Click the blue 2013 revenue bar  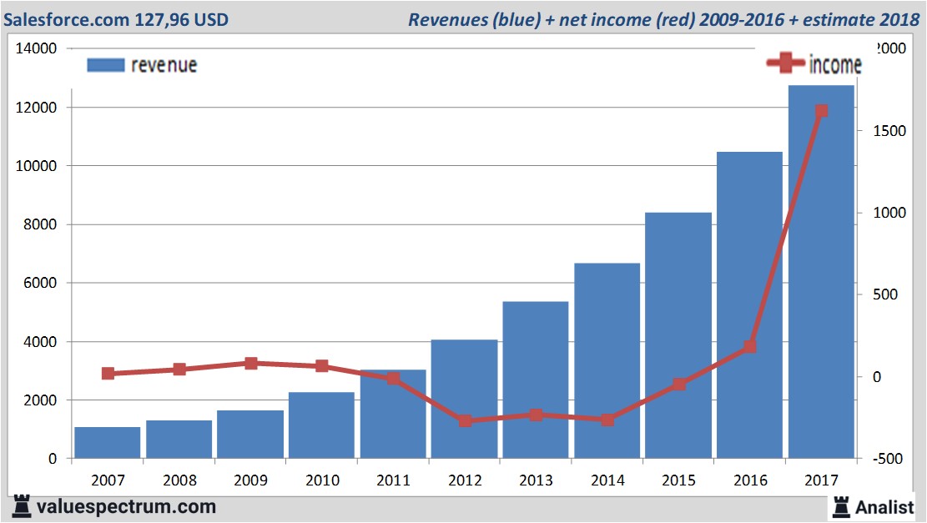coord(536,380)
